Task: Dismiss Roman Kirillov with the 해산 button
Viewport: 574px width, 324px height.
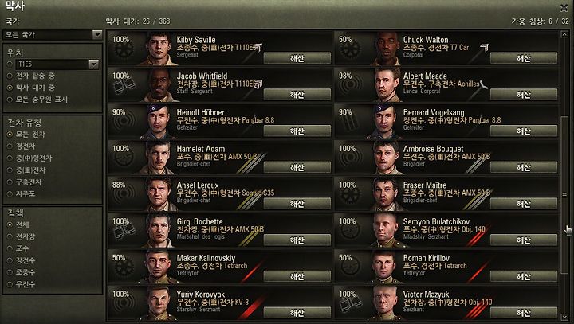Action: tap(524, 276)
